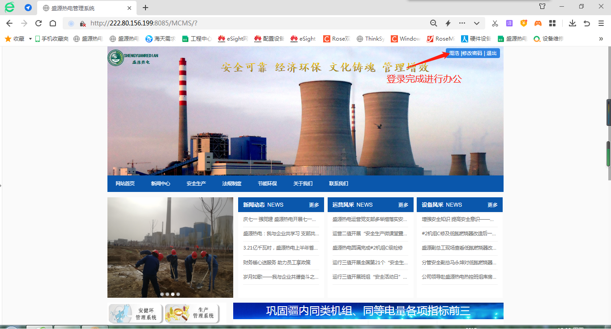This screenshot has width=611, height=329.
Task: Open the browser home page icon
Action: (53, 23)
